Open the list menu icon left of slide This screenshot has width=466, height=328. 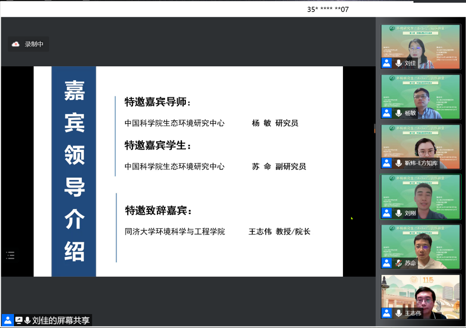10,255
